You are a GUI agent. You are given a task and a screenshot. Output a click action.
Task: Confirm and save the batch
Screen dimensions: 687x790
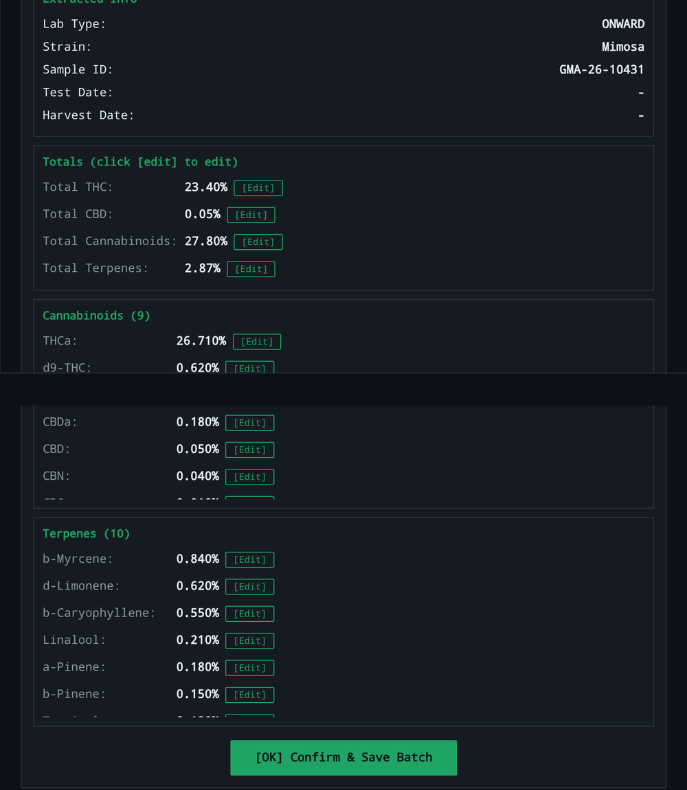343,758
